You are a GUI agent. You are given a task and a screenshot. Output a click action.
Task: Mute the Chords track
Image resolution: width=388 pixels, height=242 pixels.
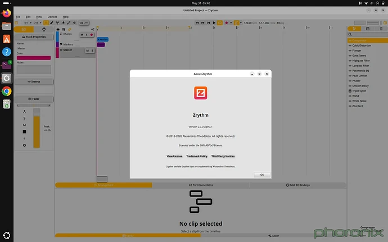click(x=82, y=35)
